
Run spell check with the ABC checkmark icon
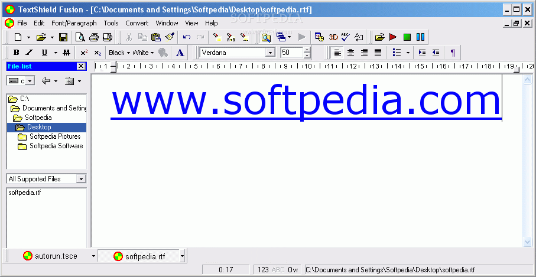pyautogui.click(x=346, y=37)
